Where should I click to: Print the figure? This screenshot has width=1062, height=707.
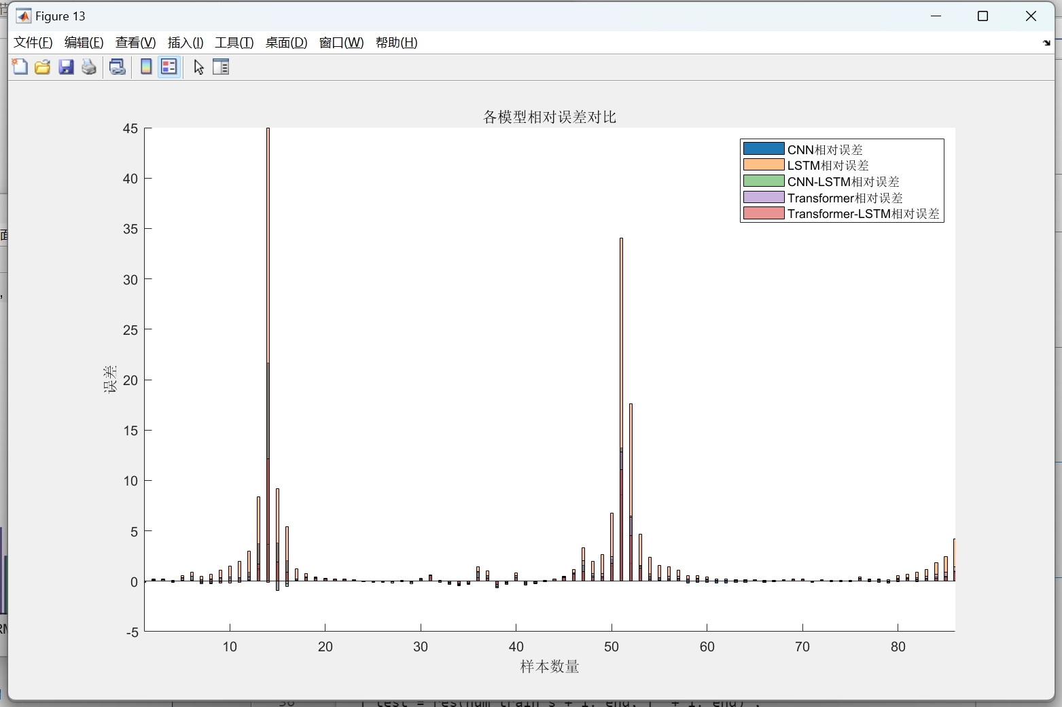point(88,67)
